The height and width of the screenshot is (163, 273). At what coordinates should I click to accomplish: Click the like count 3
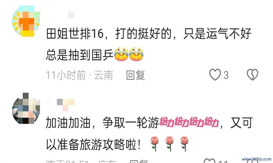[226, 75]
